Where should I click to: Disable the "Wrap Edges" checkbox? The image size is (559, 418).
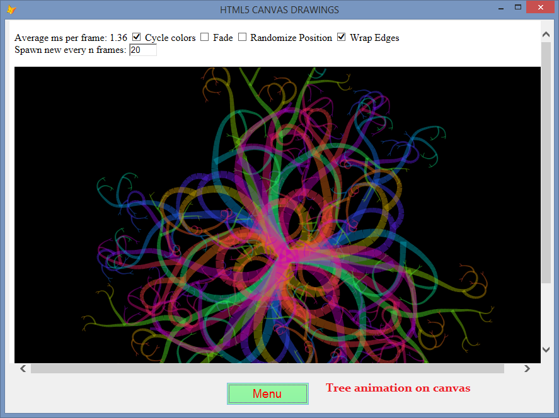coord(341,37)
